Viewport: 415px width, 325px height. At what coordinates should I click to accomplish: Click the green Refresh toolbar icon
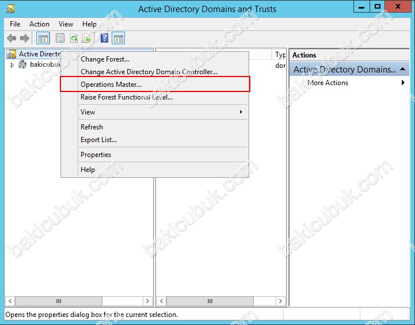(x=74, y=39)
